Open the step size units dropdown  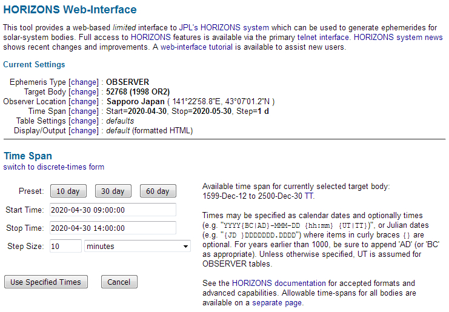[x=138, y=246]
